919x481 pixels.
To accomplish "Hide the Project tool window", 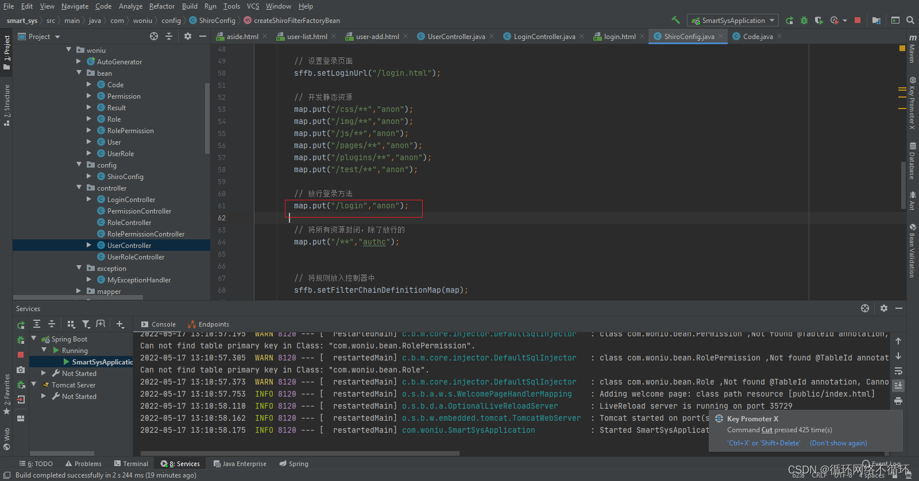I will tap(203, 36).
